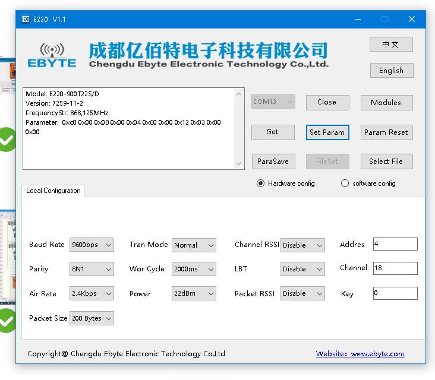Expand the Power 22dBm dropdown
This screenshot has height=380, width=435.
click(x=194, y=293)
